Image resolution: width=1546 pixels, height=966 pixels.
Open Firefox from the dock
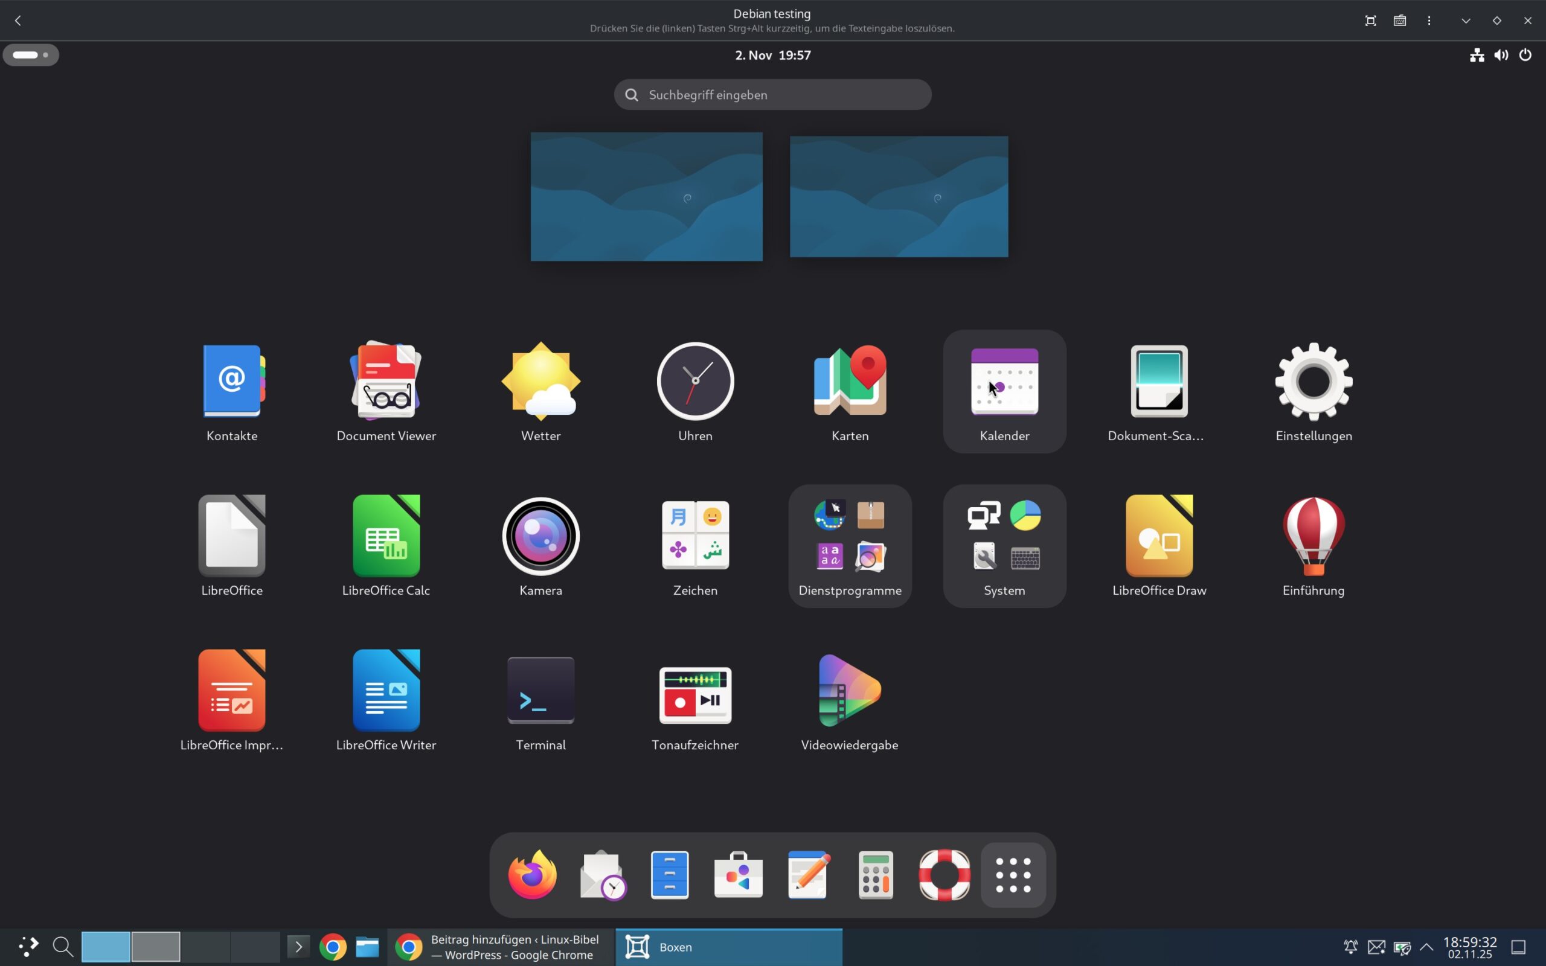[x=532, y=875]
